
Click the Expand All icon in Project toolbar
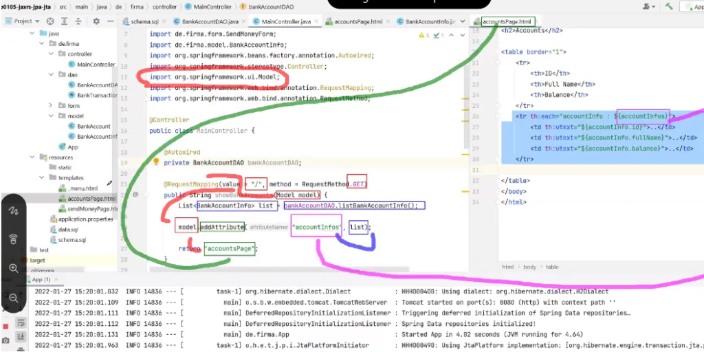65,21
